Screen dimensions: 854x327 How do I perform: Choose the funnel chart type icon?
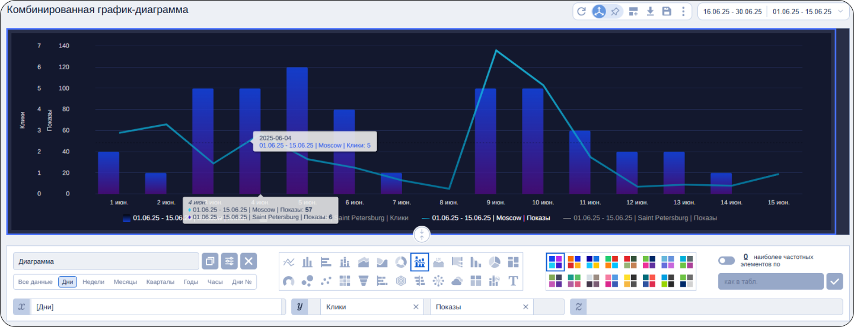tap(364, 281)
